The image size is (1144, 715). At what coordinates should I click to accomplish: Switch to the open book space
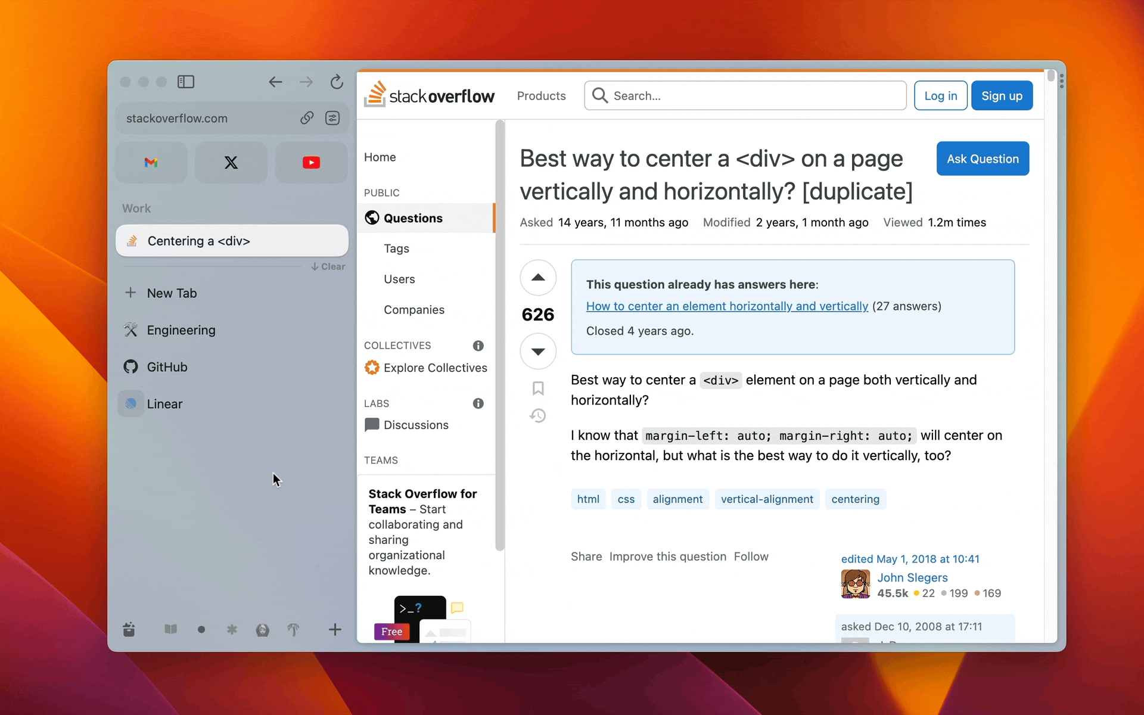click(170, 629)
